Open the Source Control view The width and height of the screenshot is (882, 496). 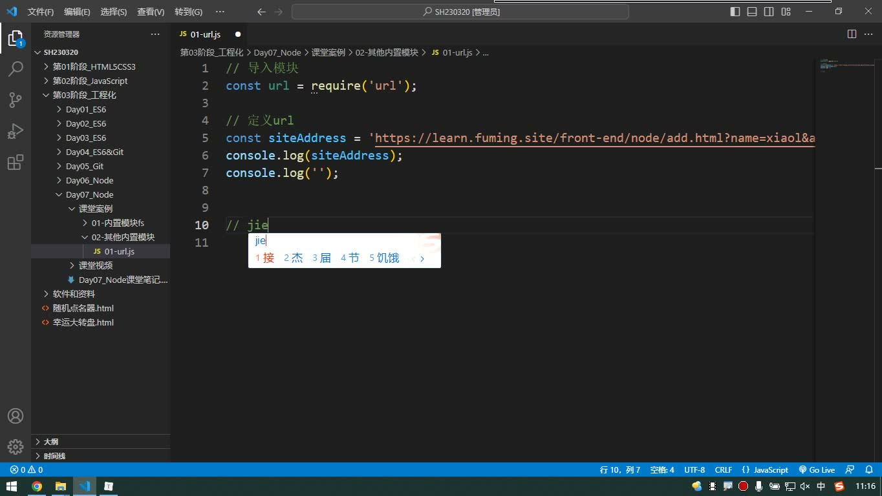(16, 99)
